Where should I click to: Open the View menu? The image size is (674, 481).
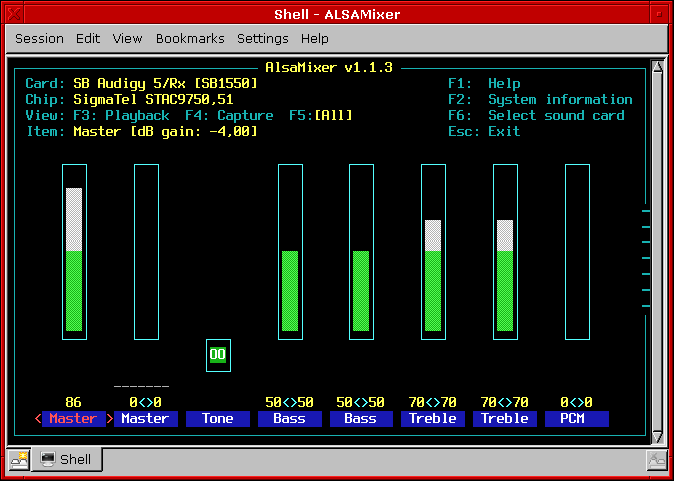[x=127, y=39]
